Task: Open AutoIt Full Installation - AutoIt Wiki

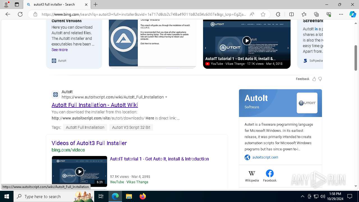Action: (95, 105)
